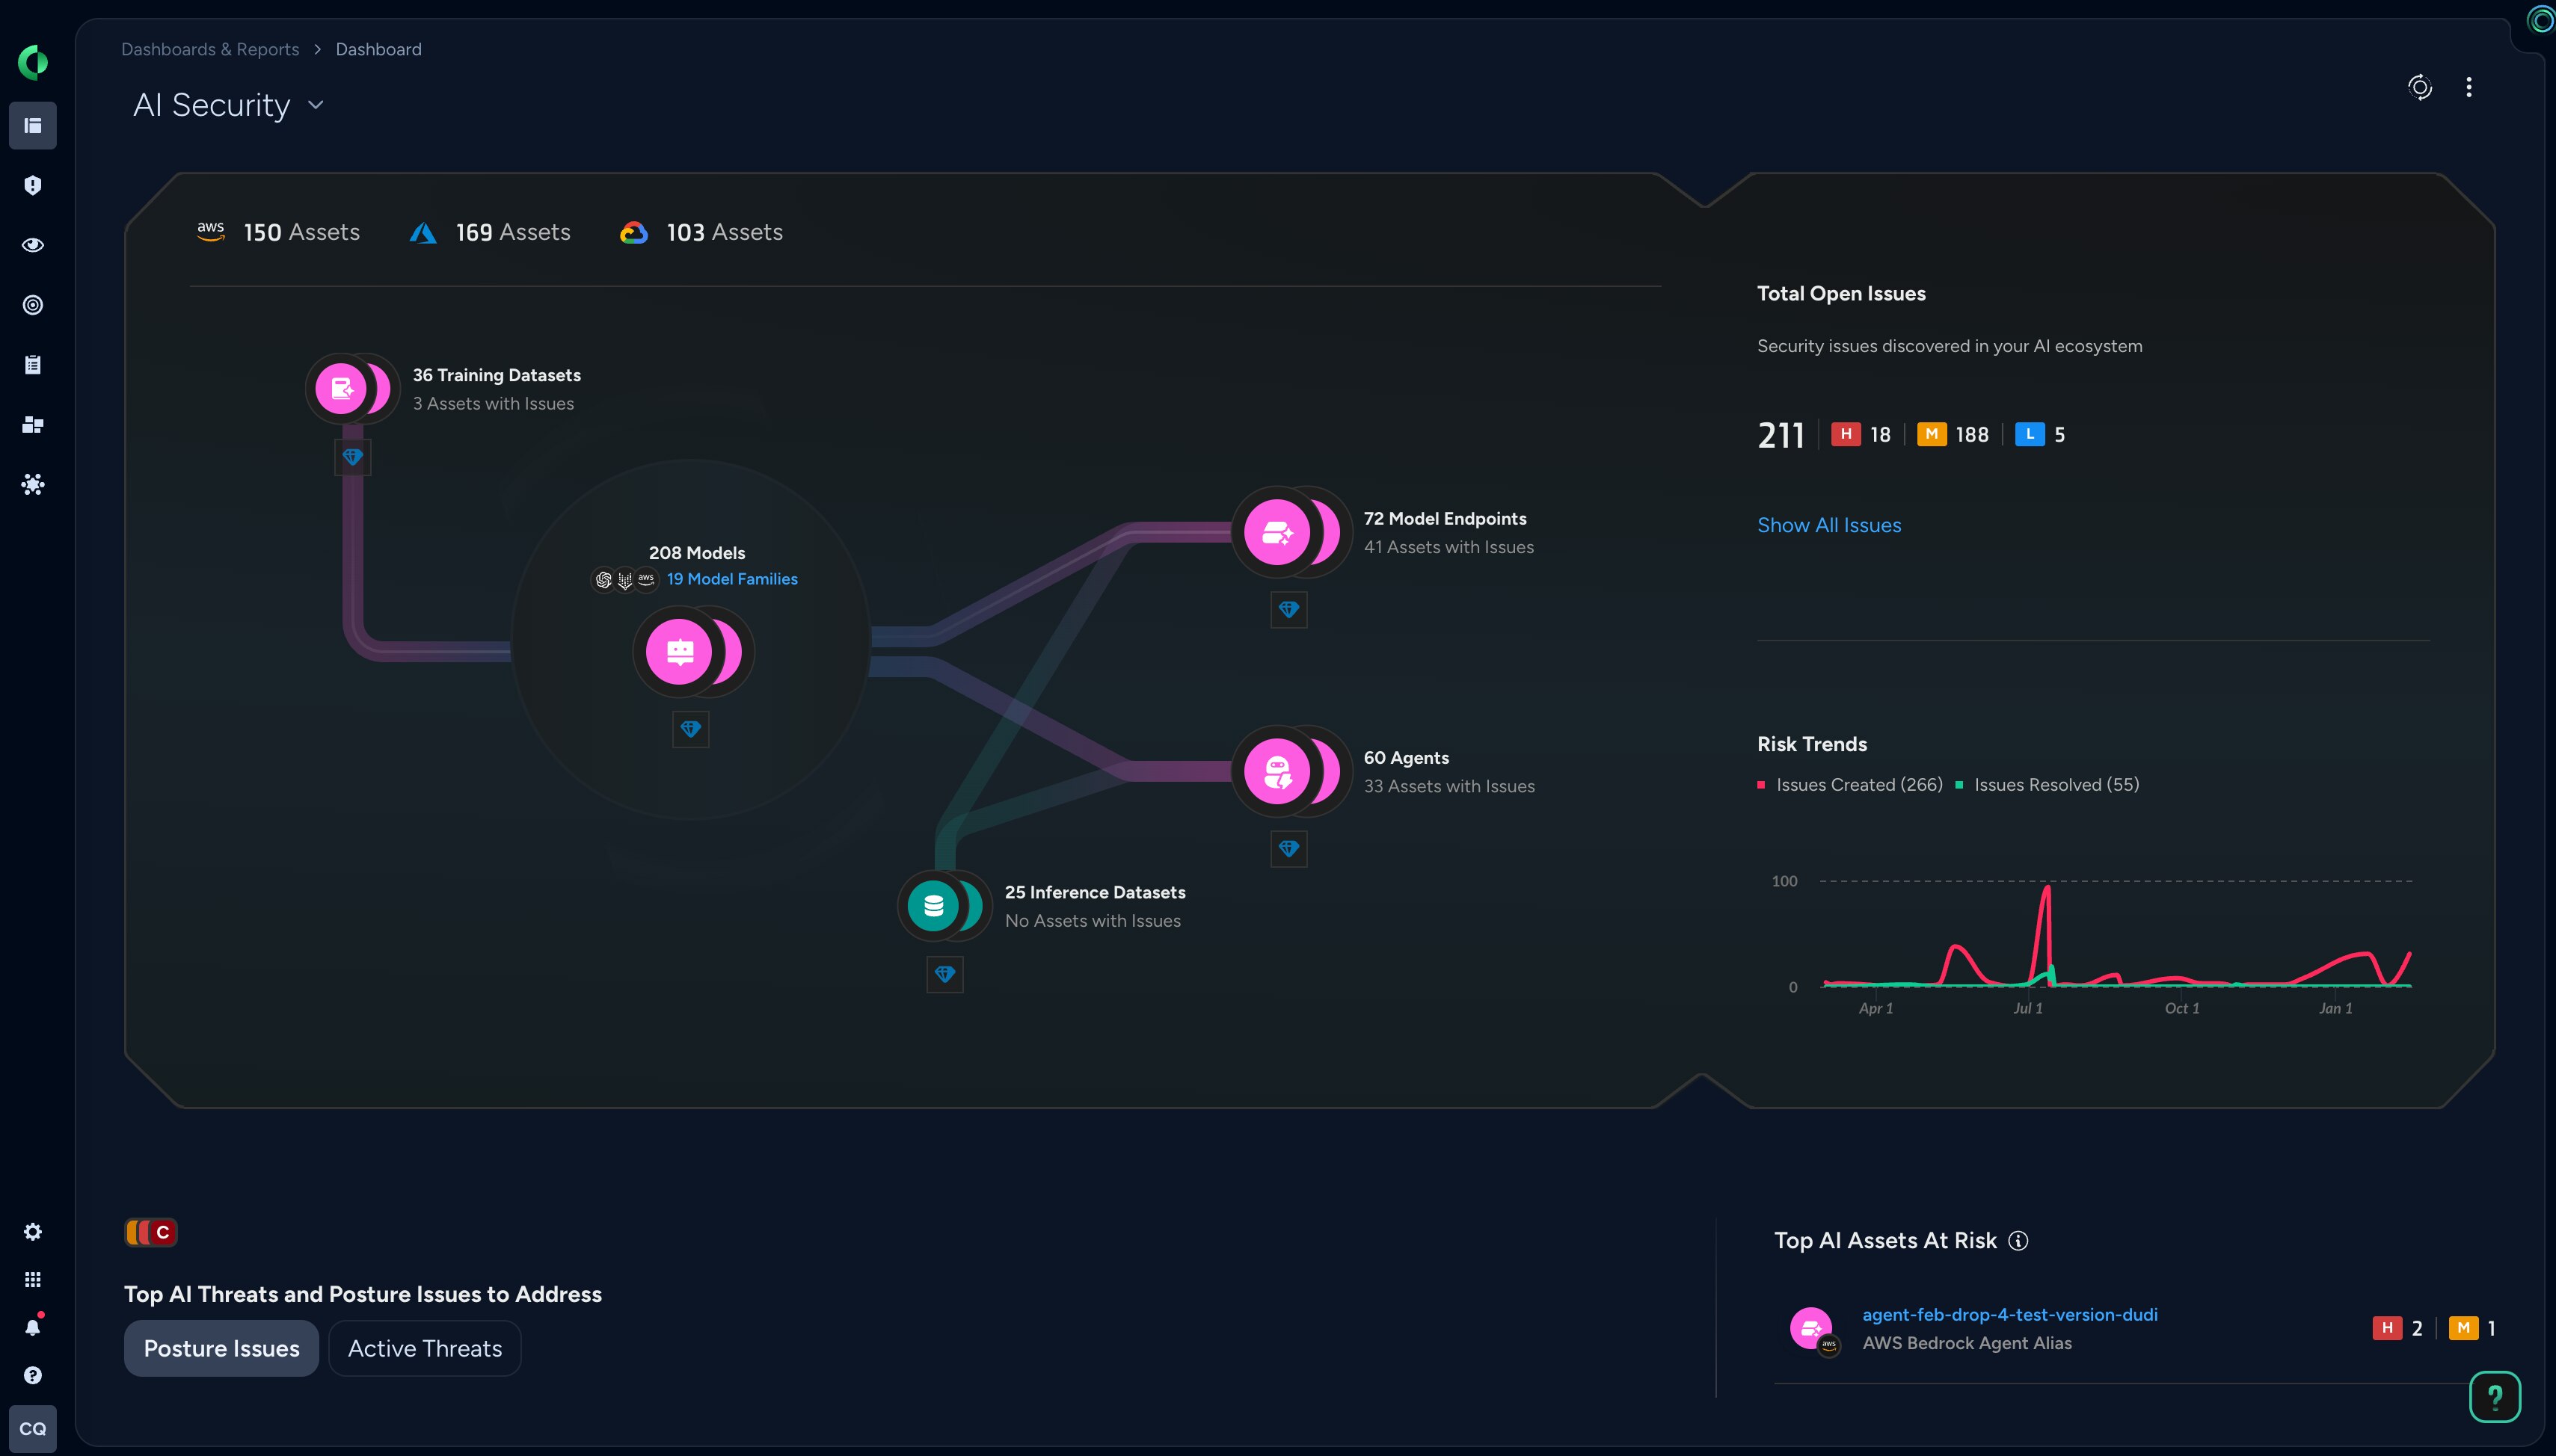Viewport: 2556px width, 1456px height.
Task: Select the Posture Issues tab
Action: [221, 1348]
